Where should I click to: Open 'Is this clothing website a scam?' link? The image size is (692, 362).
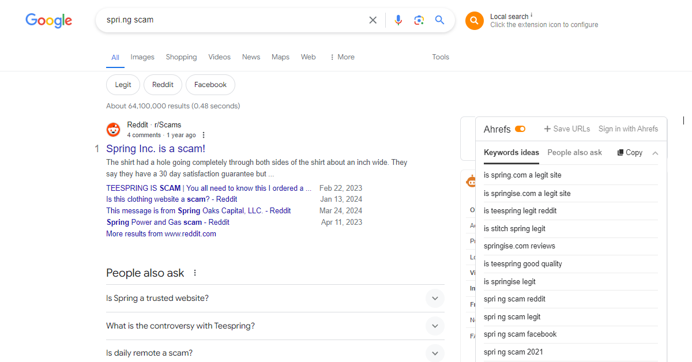click(x=172, y=199)
